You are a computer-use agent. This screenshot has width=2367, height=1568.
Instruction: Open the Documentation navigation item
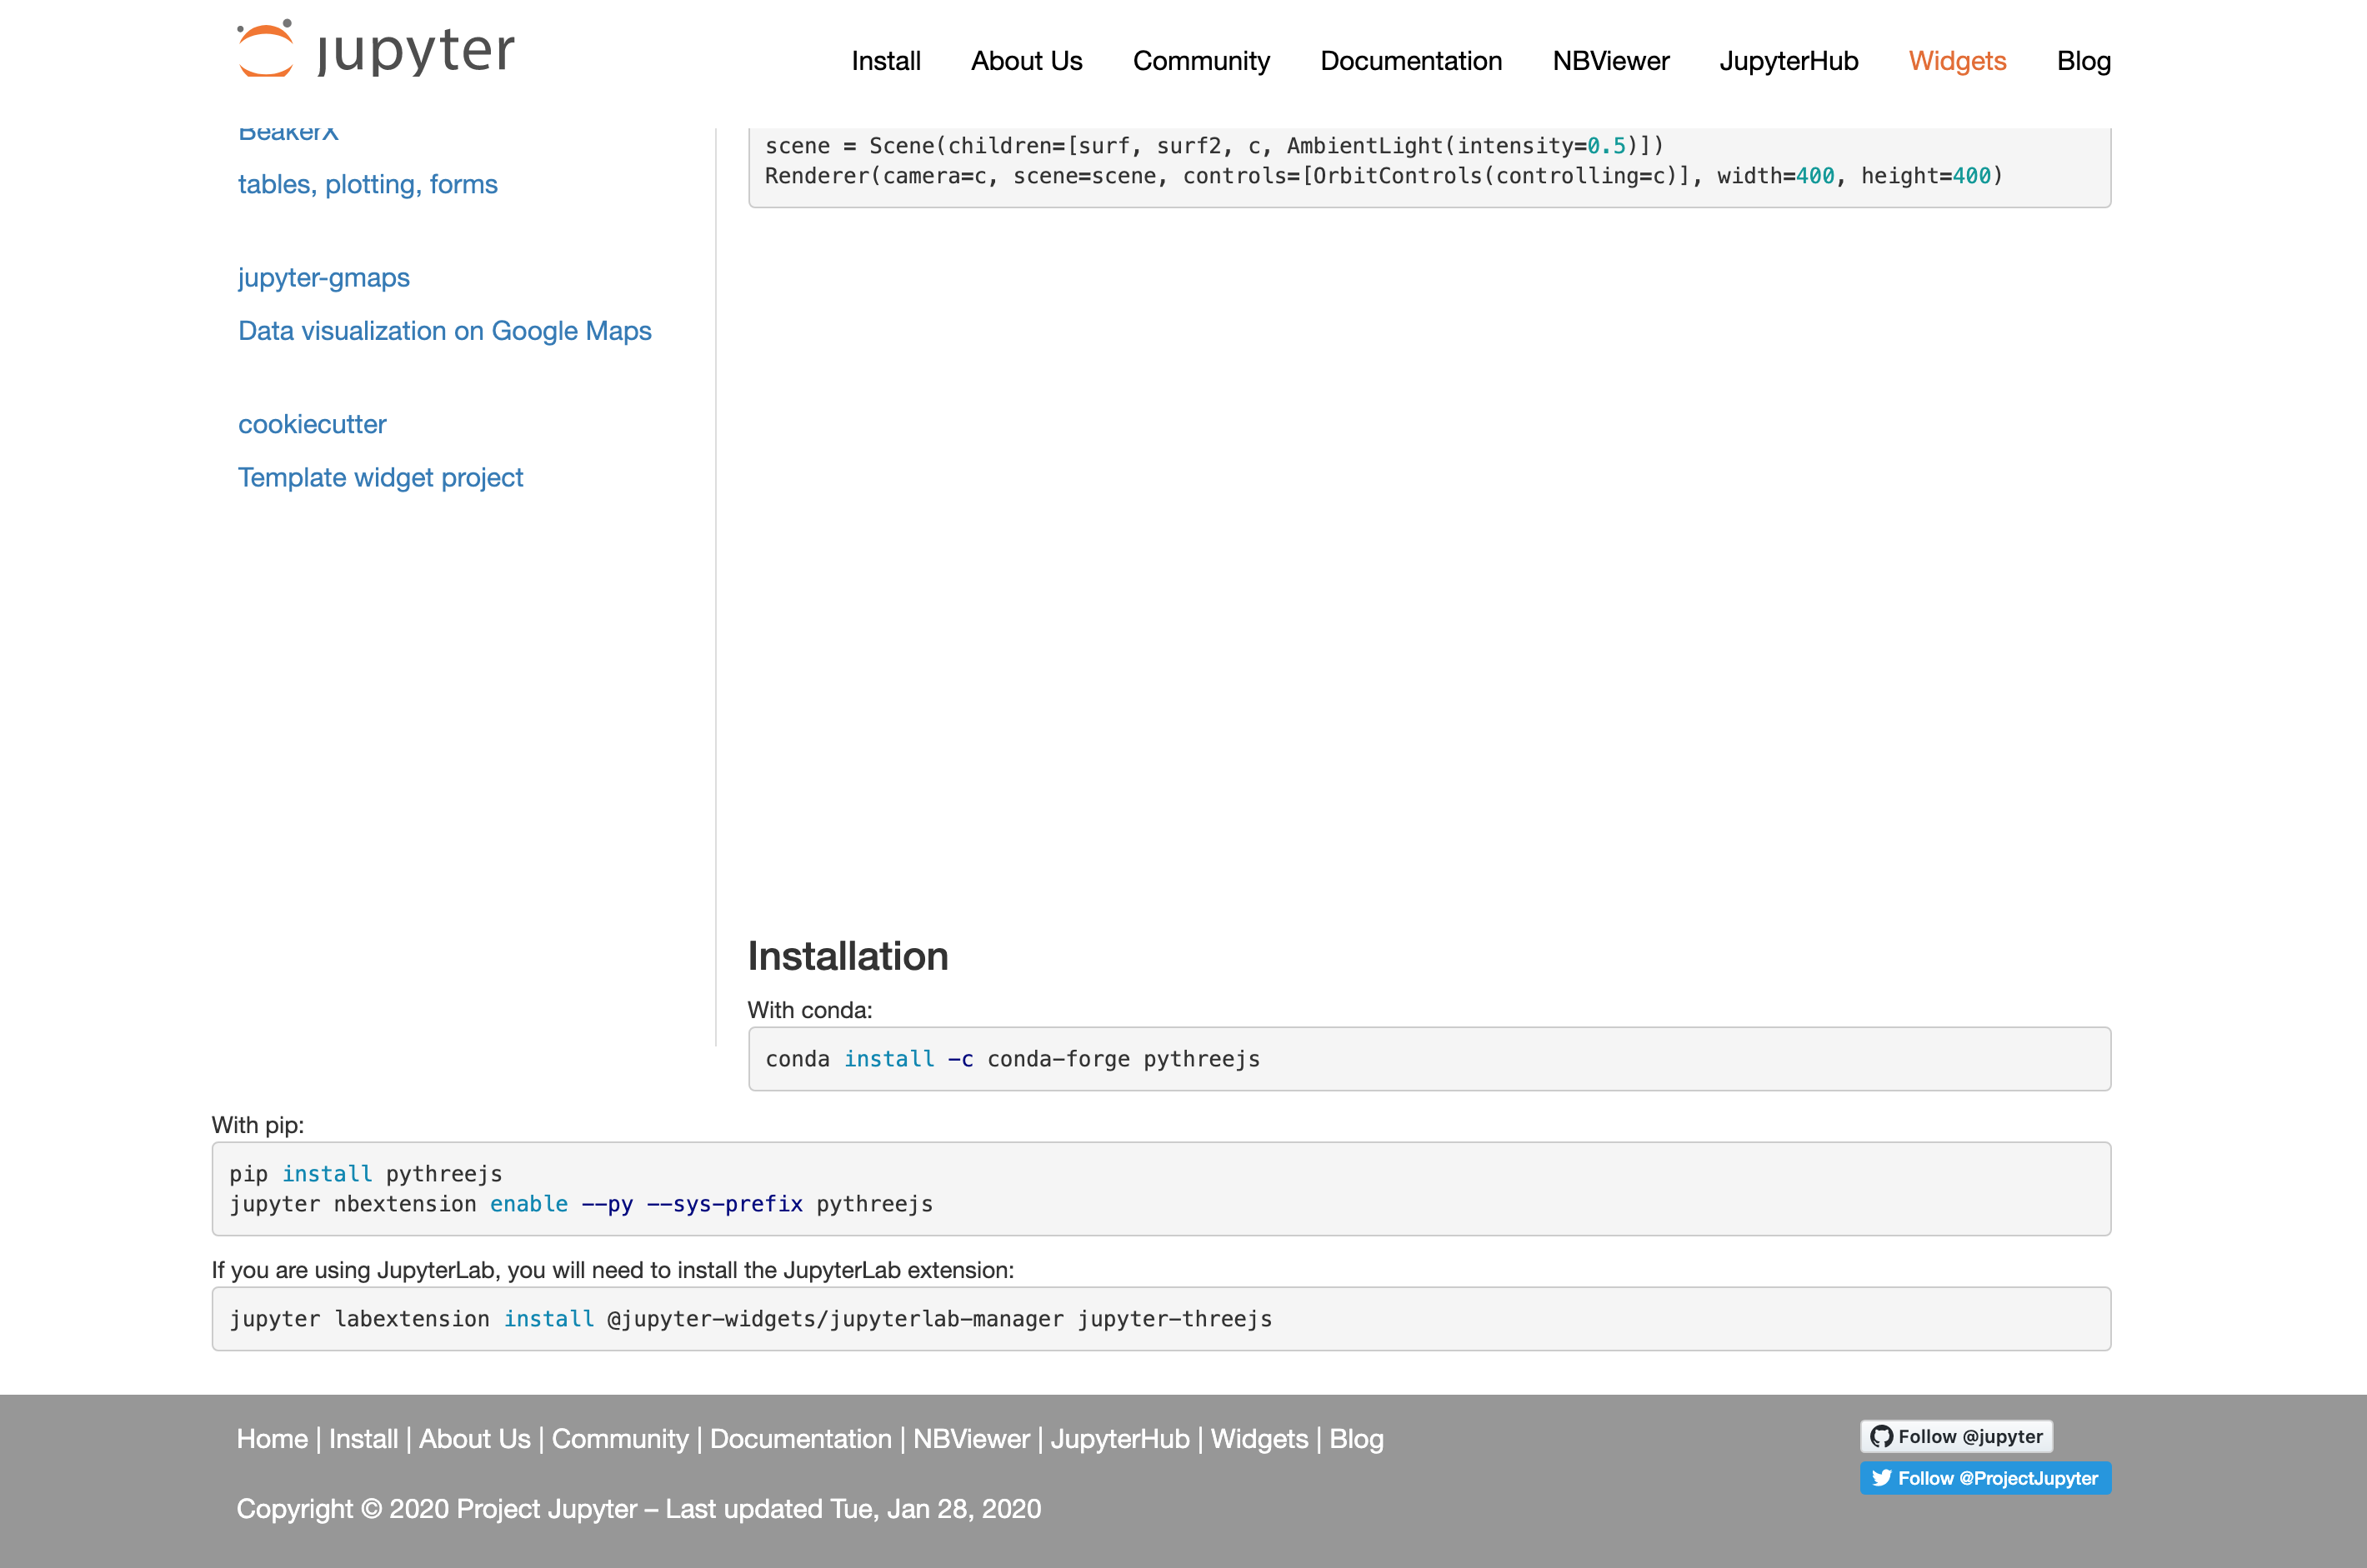pyautogui.click(x=1410, y=61)
